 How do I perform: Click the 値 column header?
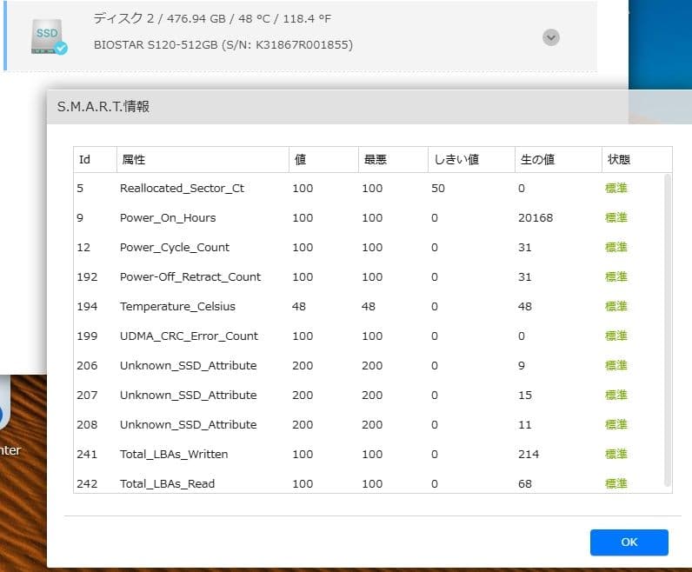pyautogui.click(x=301, y=160)
